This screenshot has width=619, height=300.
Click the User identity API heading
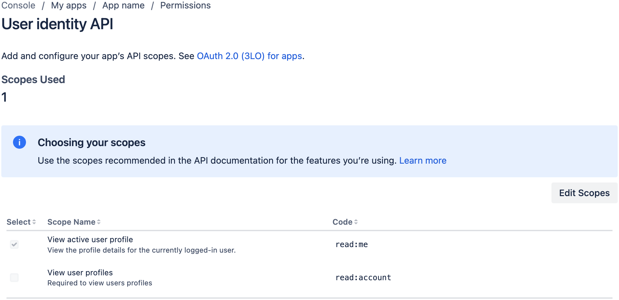[x=57, y=24]
